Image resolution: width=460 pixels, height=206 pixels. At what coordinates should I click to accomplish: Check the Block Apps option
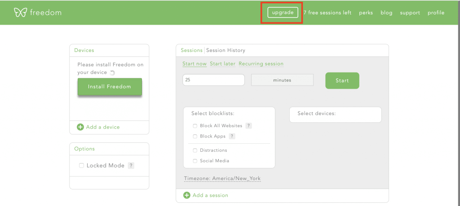tap(195, 136)
